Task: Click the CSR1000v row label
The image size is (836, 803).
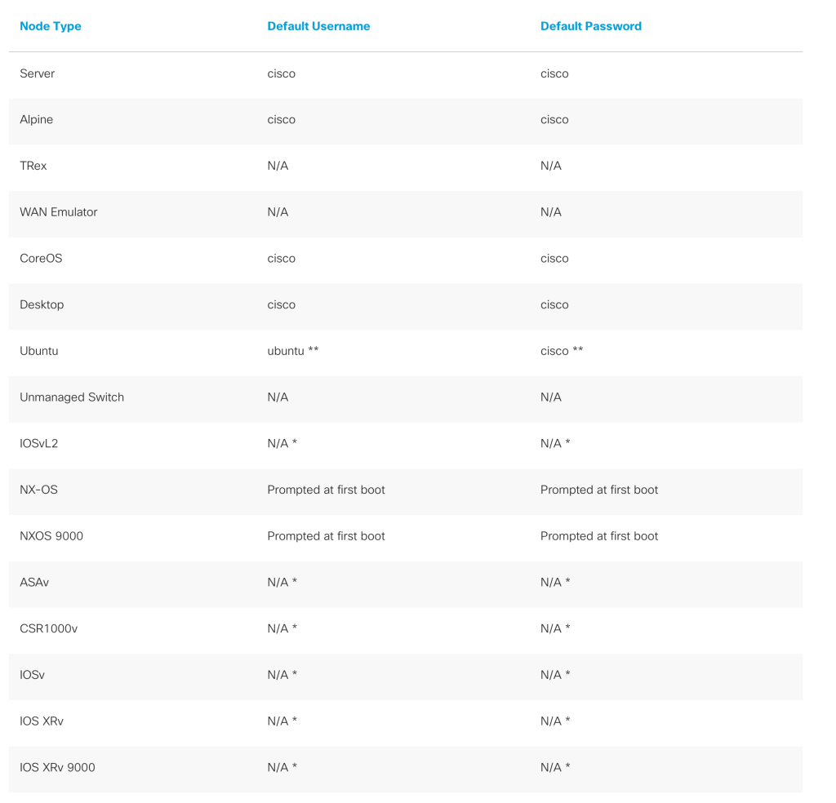Action: coord(48,628)
